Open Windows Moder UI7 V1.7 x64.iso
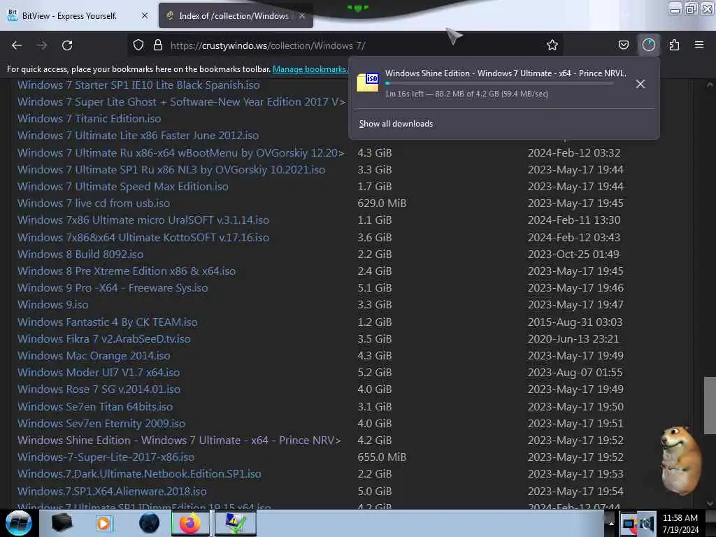The image size is (716, 537). coord(99,373)
